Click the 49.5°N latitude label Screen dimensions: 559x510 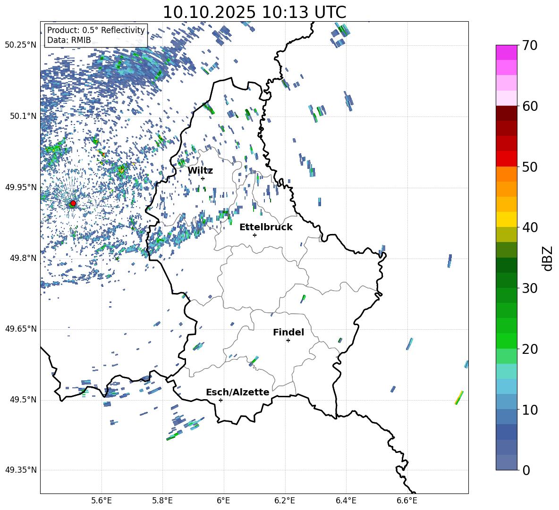(x=23, y=400)
